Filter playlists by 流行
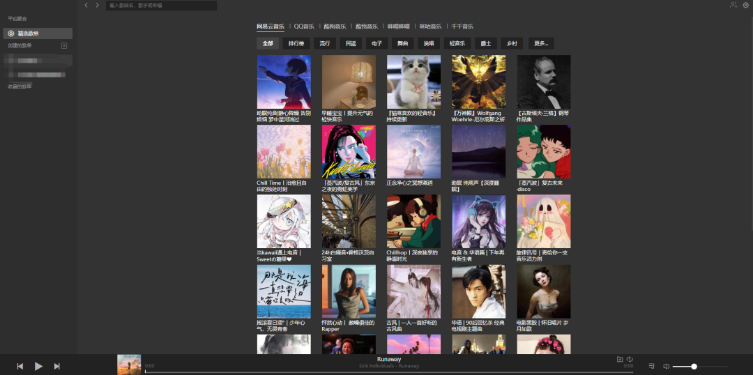Viewport: 753px width, 375px height. coord(325,43)
